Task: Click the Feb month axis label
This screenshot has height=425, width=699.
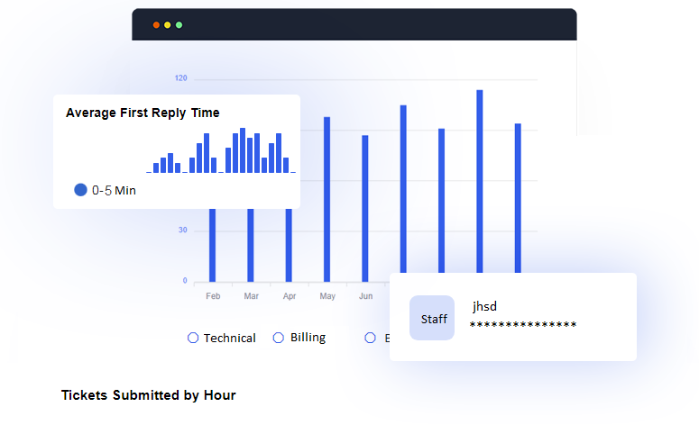Action: click(x=213, y=296)
